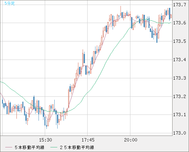Click the green 25-period moving average legend line
The width and height of the screenshot is (189, 152).
coord(54,147)
